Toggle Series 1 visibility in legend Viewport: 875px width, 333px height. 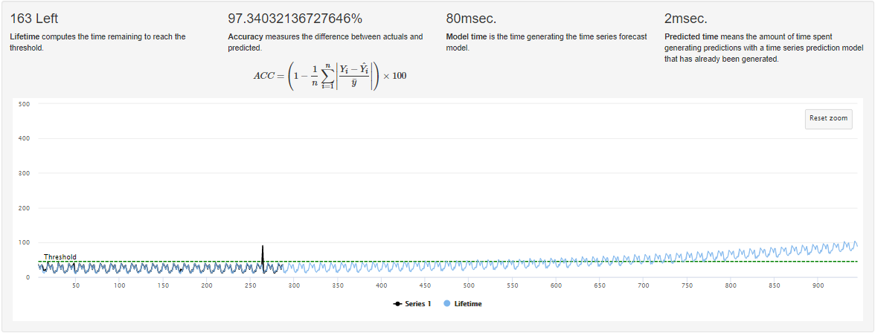(412, 304)
